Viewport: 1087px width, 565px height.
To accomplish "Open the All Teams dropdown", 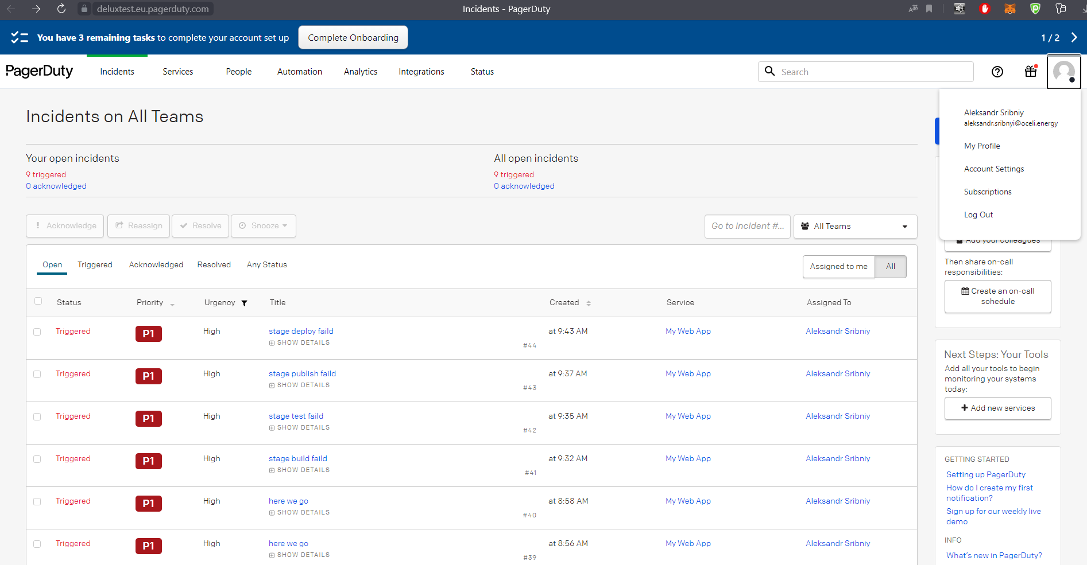I will coord(855,226).
